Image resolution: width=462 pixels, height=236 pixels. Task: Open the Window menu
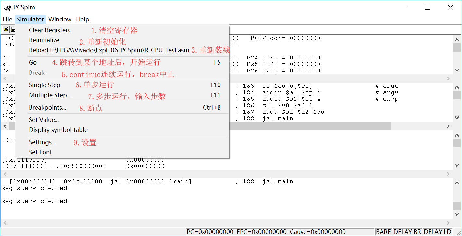(x=60, y=19)
